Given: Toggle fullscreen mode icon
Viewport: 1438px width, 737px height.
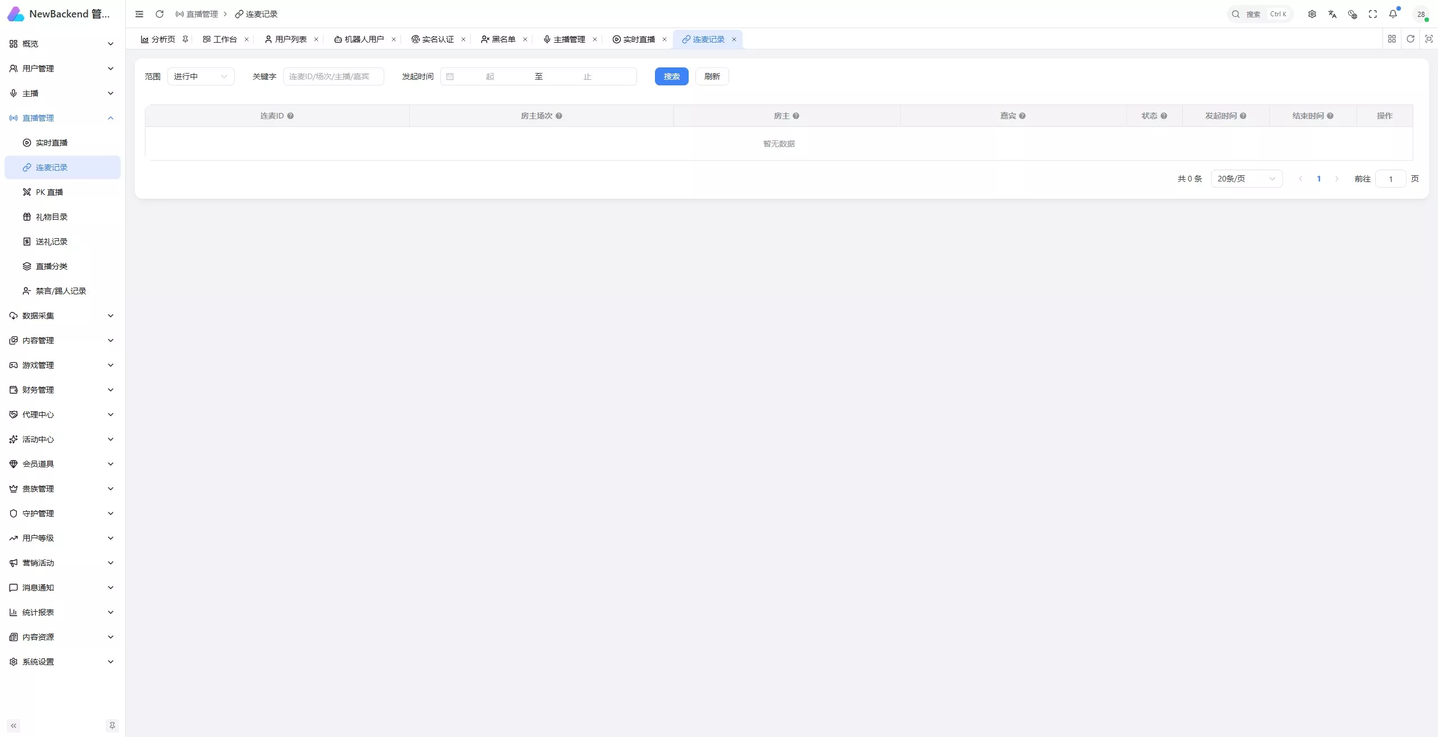Looking at the screenshot, I should pos(1373,14).
